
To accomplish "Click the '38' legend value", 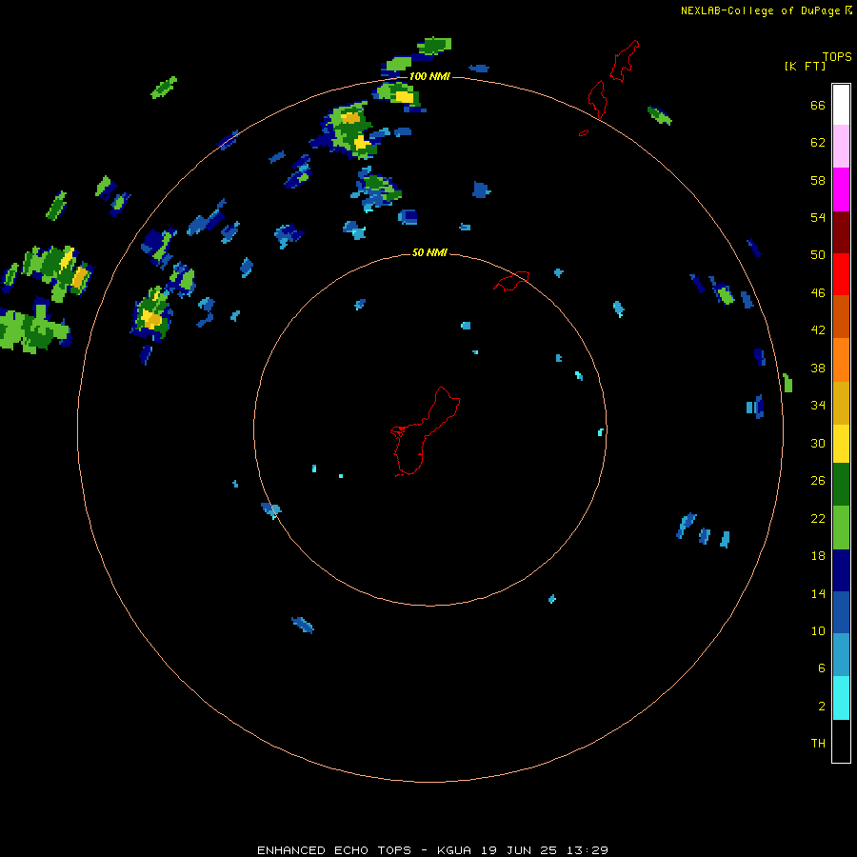I will click(818, 368).
